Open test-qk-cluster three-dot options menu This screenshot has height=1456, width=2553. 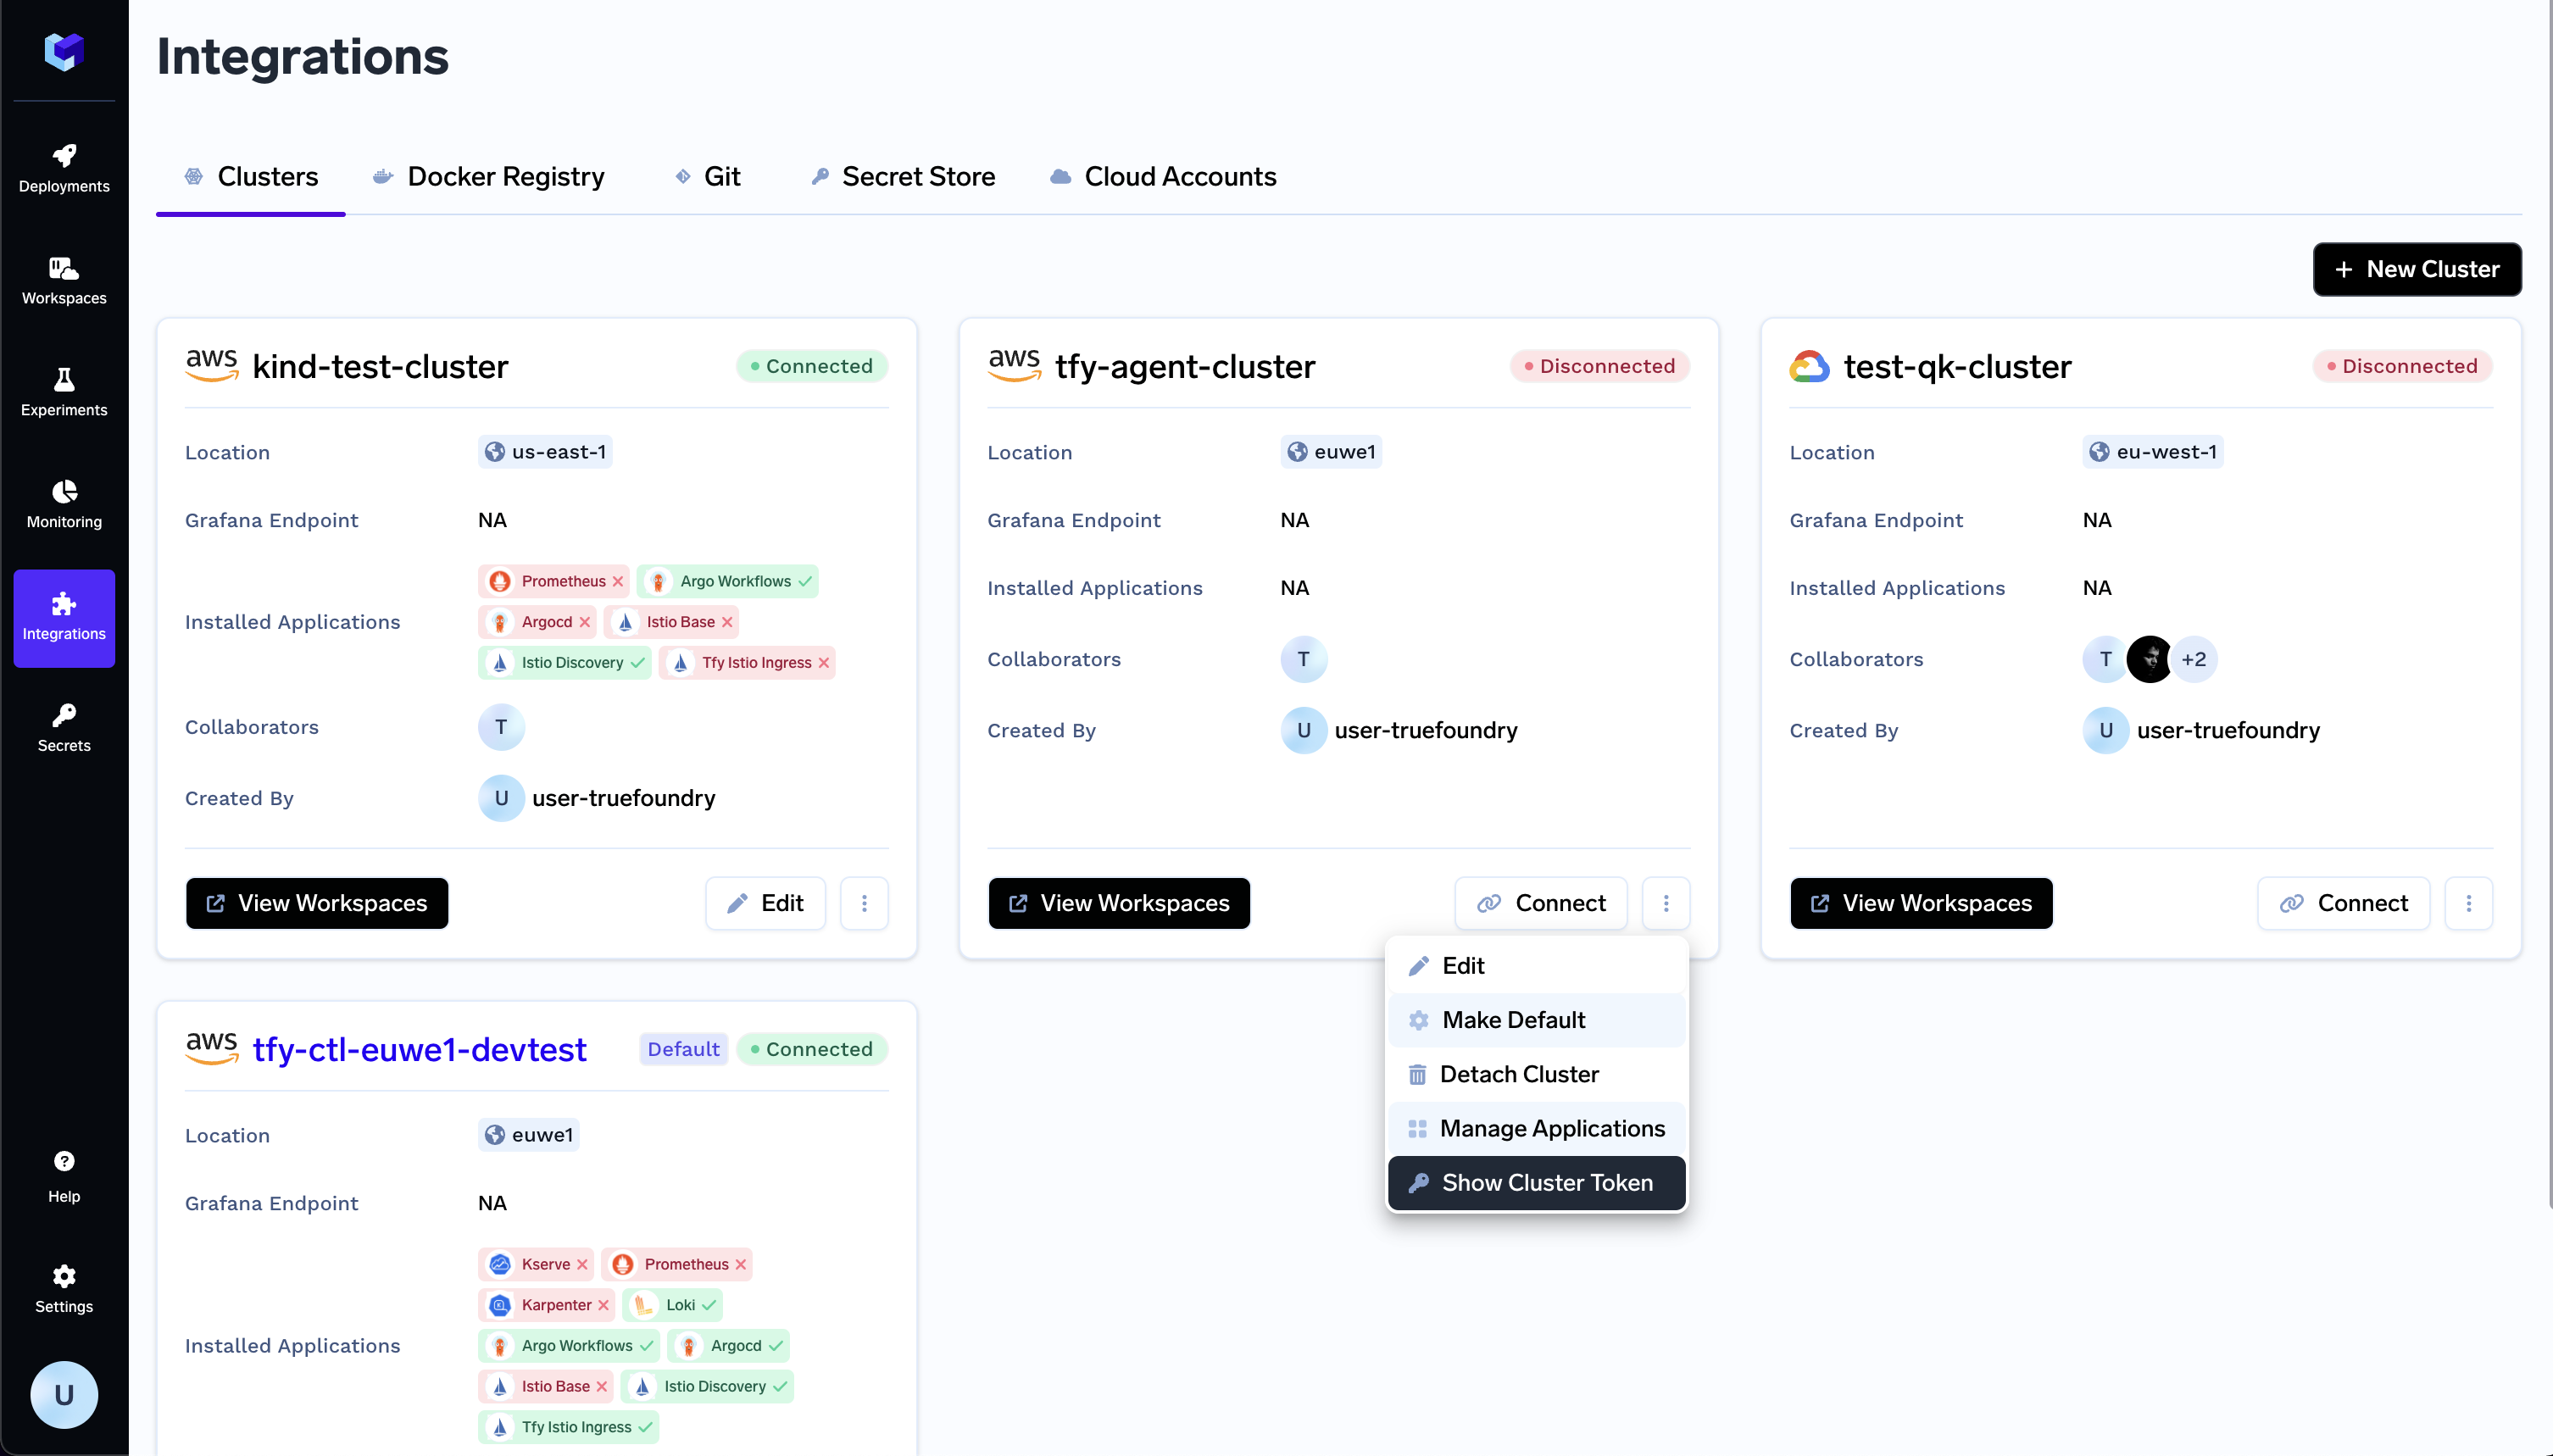coord(2468,903)
